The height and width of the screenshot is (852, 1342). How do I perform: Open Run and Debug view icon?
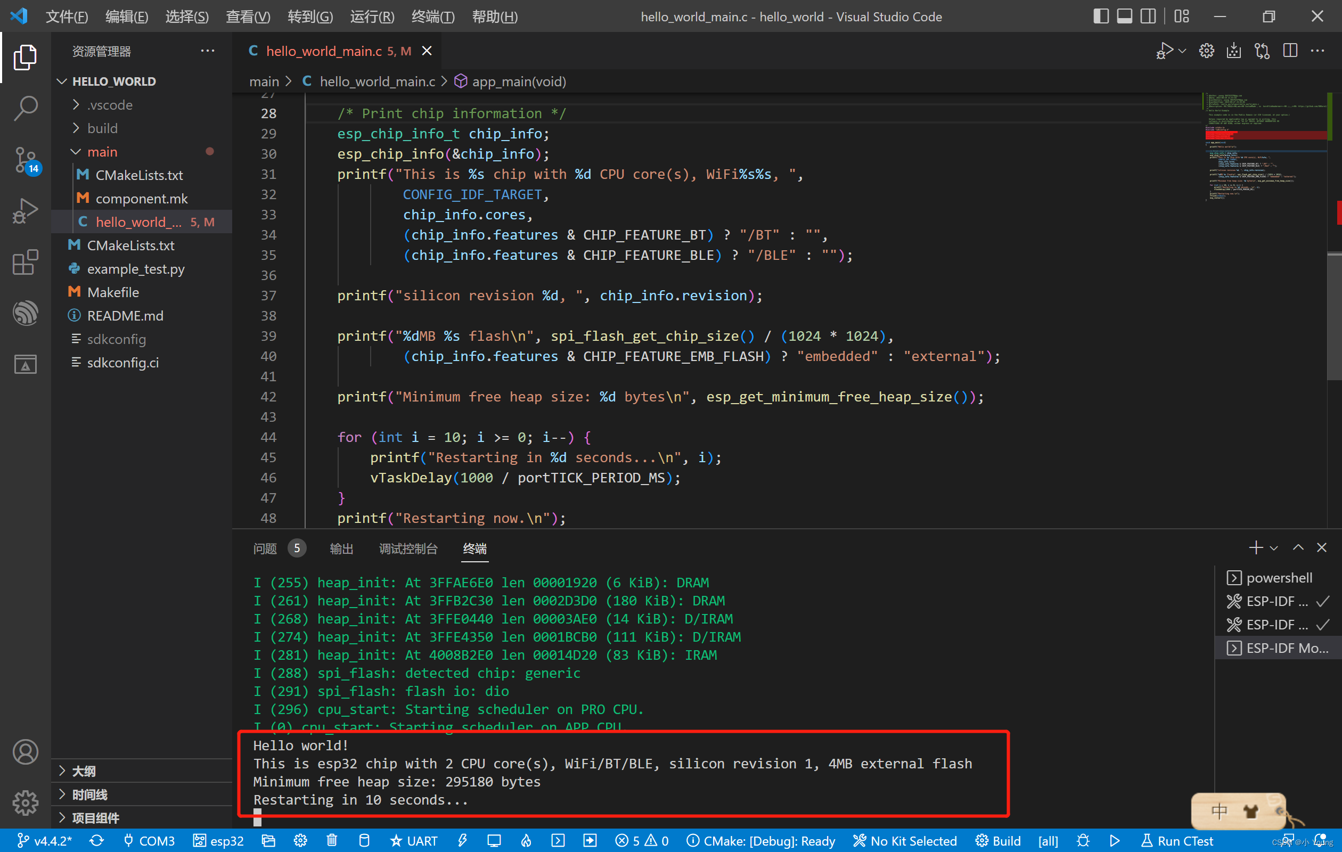tap(26, 211)
